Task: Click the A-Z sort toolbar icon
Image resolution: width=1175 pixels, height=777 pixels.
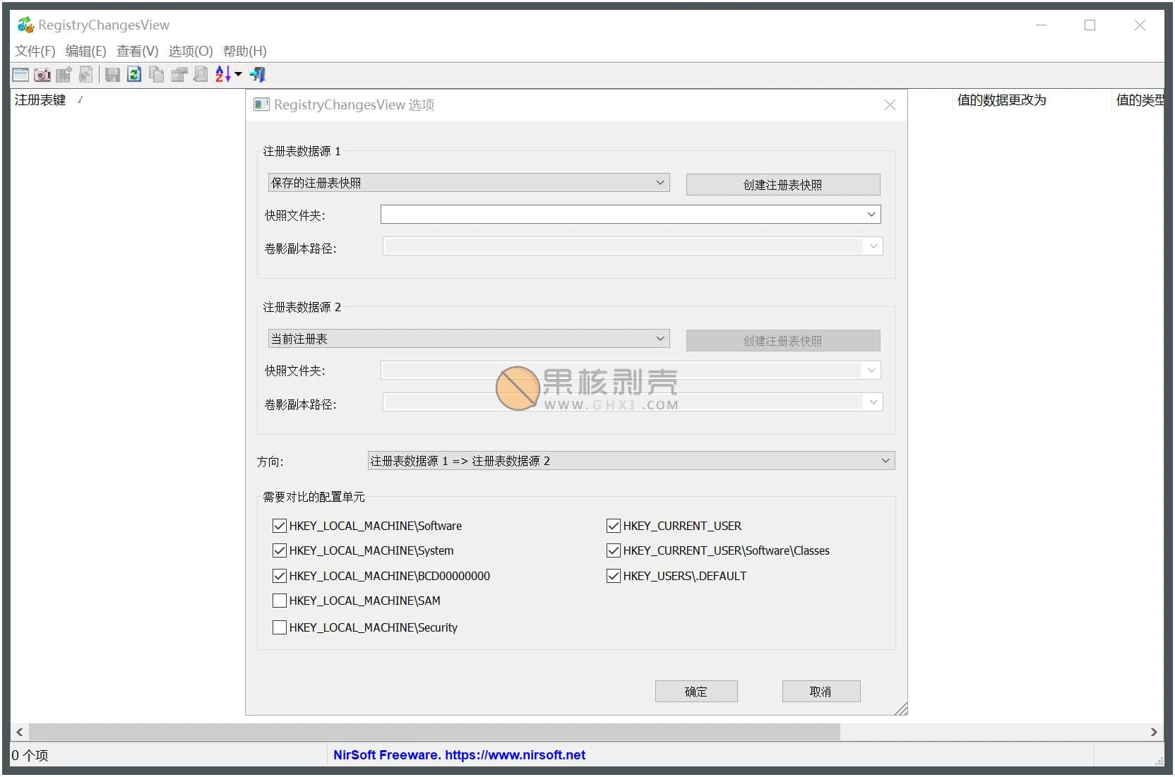Action: coord(223,74)
